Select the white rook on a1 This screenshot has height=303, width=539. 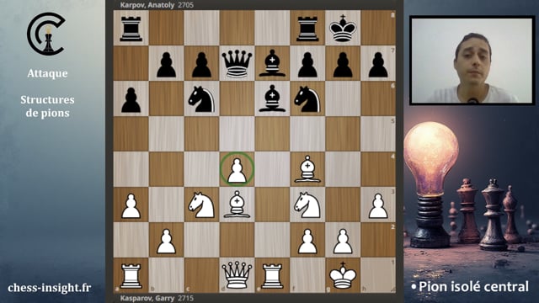131,276
